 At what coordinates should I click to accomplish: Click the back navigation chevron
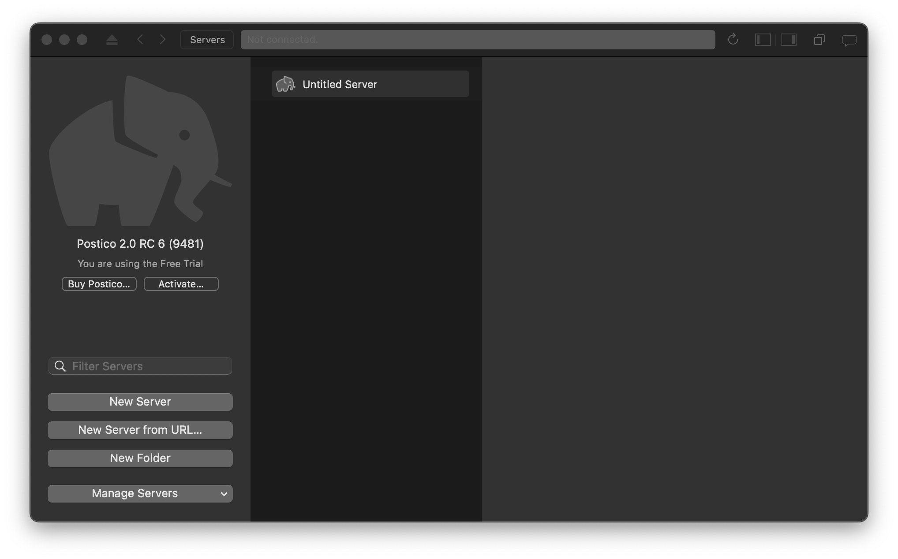140,39
